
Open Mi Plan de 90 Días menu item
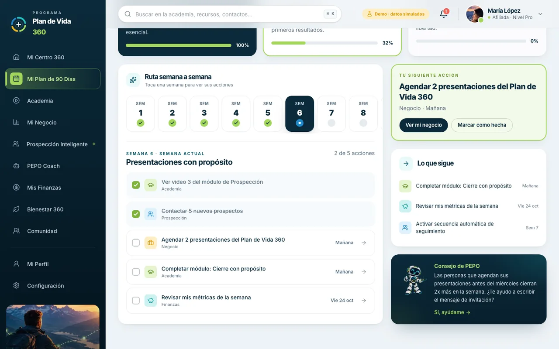(x=53, y=79)
